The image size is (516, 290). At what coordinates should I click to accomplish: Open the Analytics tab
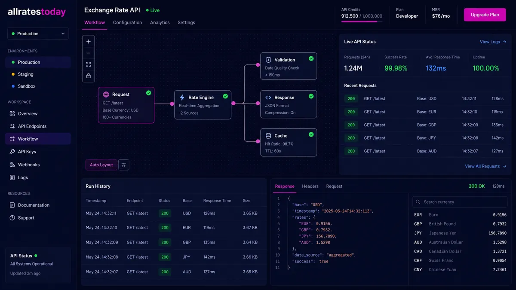pyautogui.click(x=160, y=22)
